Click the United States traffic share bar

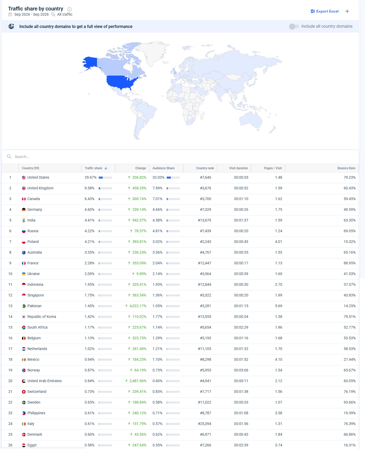[105, 178]
